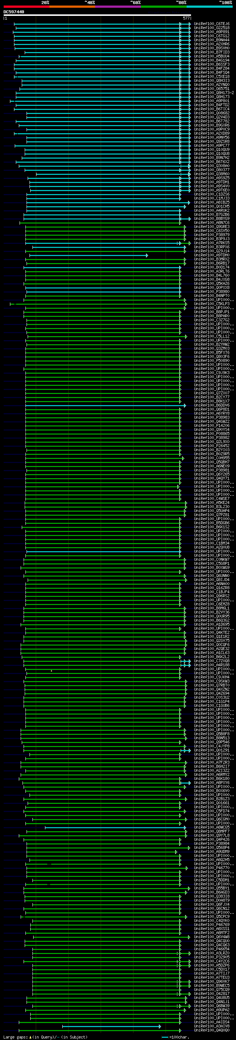
Task: Select the UniRef100_A4RUK2 label
Action: (211, 210)
